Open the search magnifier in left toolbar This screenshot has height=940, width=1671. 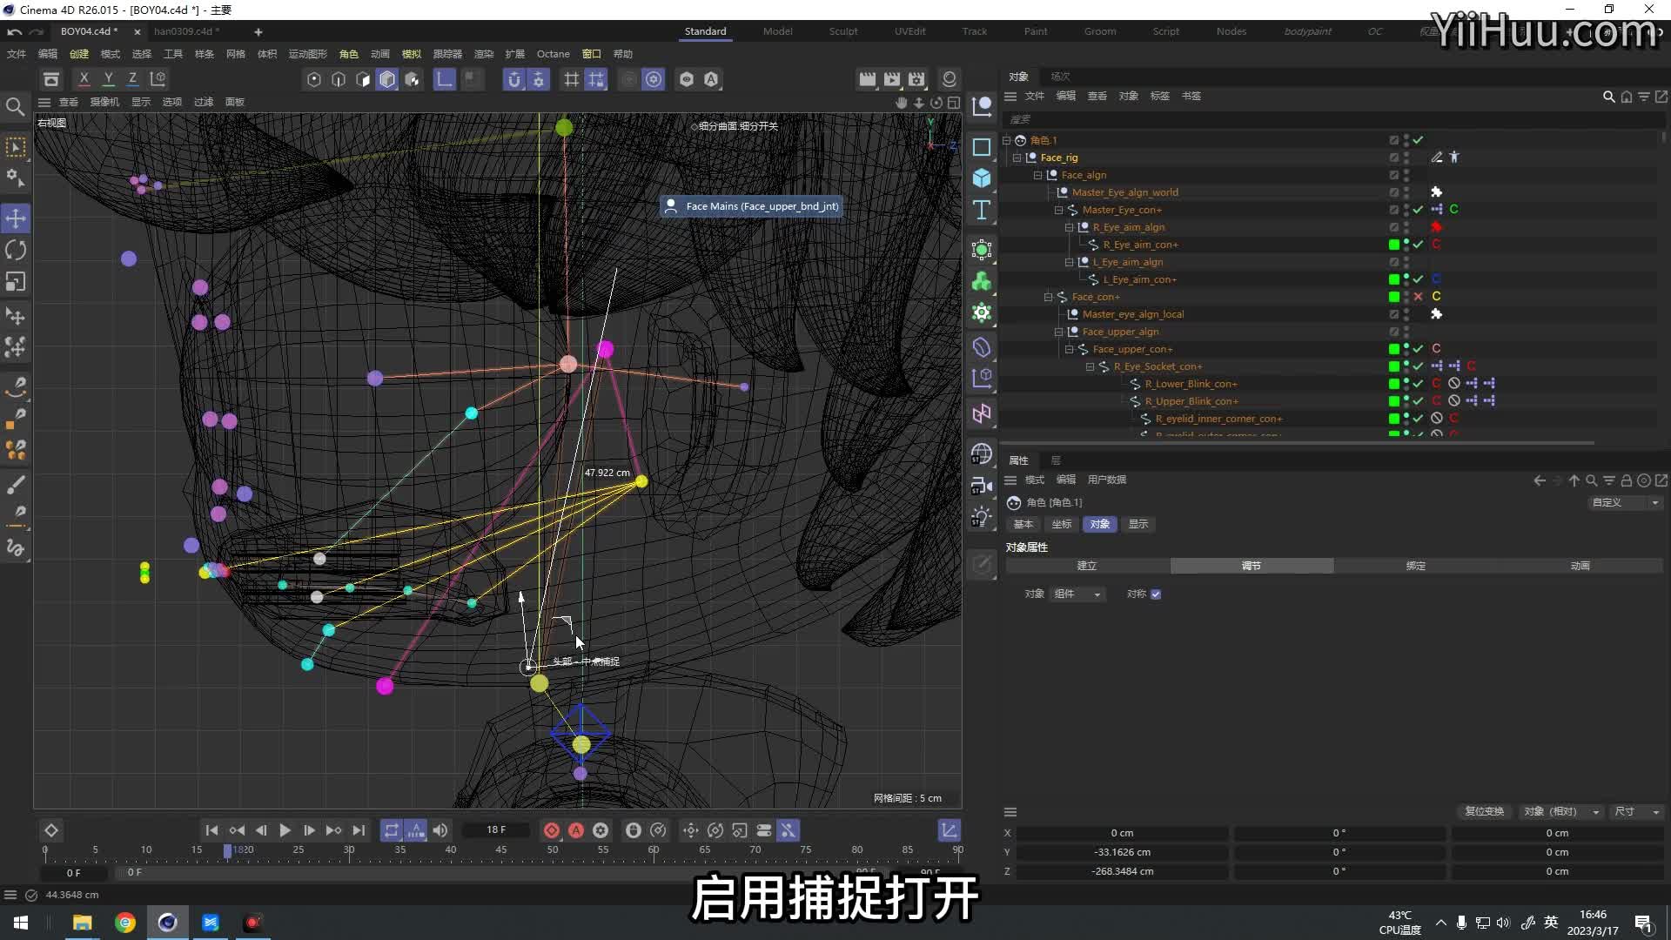tap(16, 106)
